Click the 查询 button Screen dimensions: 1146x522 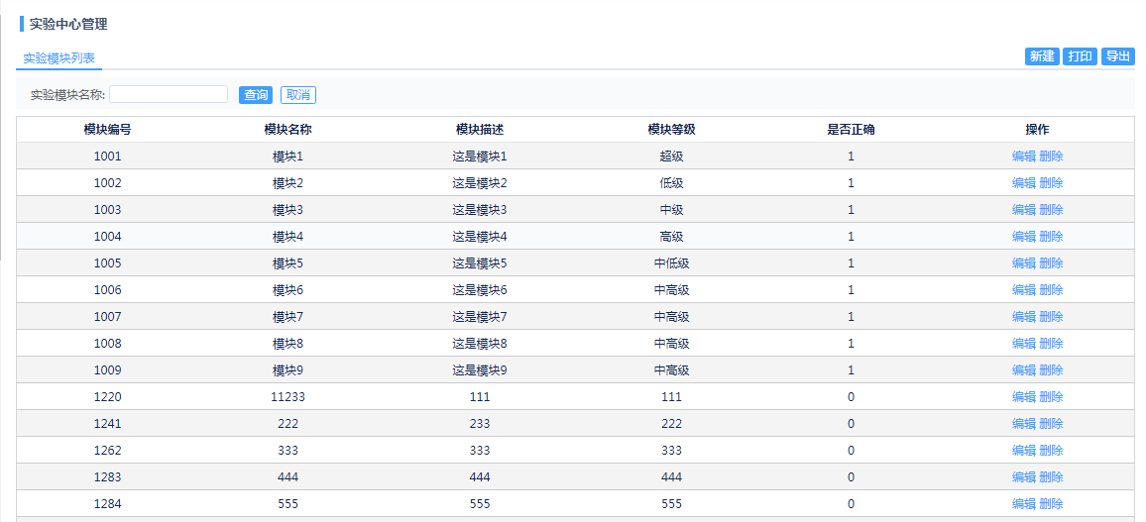coord(256,95)
